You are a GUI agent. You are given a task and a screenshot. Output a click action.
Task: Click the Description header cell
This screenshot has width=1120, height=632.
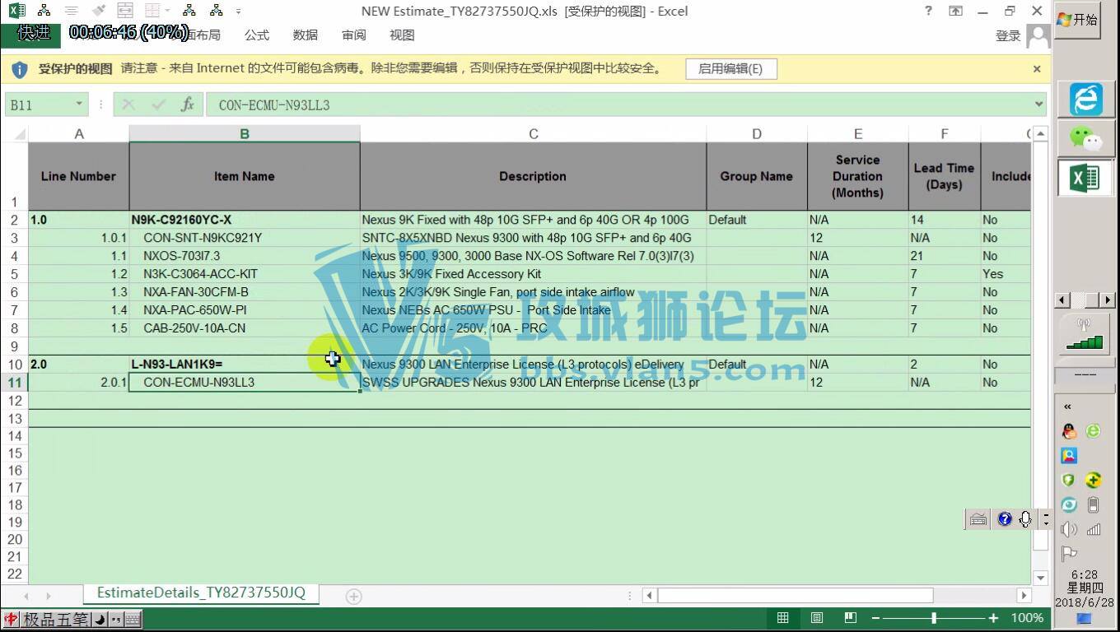coord(533,176)
